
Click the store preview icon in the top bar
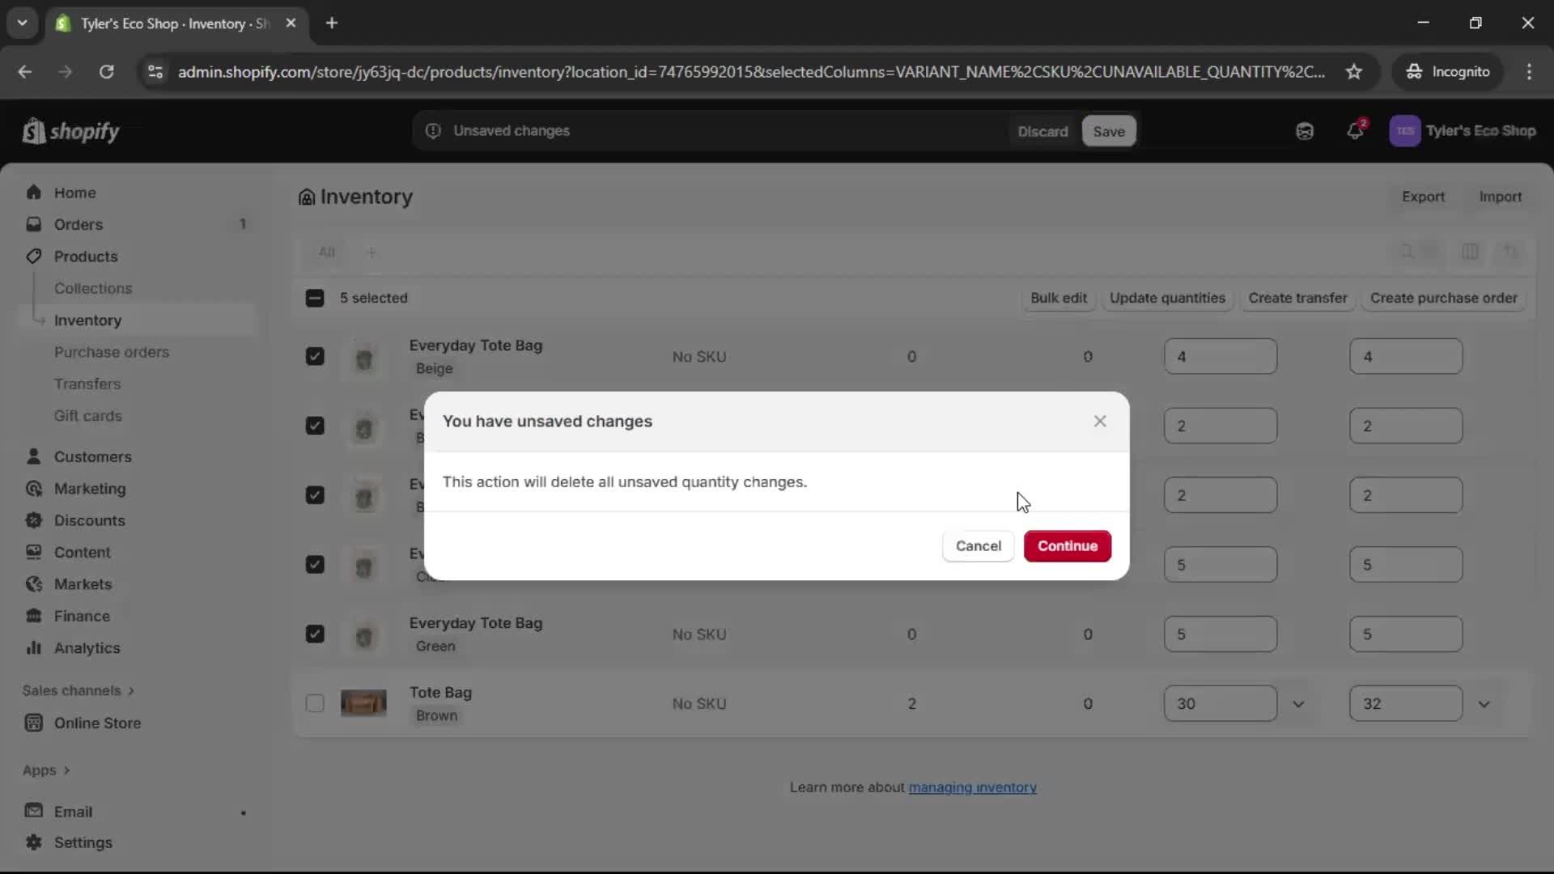(x=1305, y=130)
